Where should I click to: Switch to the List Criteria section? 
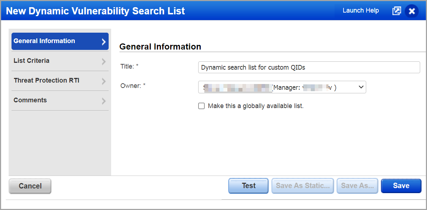point(32,61)
